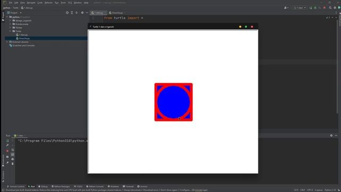Collapse the python root project folder
Image resolution: width=341 pixels, height=192 pixels.
click(x=7, y=17)
